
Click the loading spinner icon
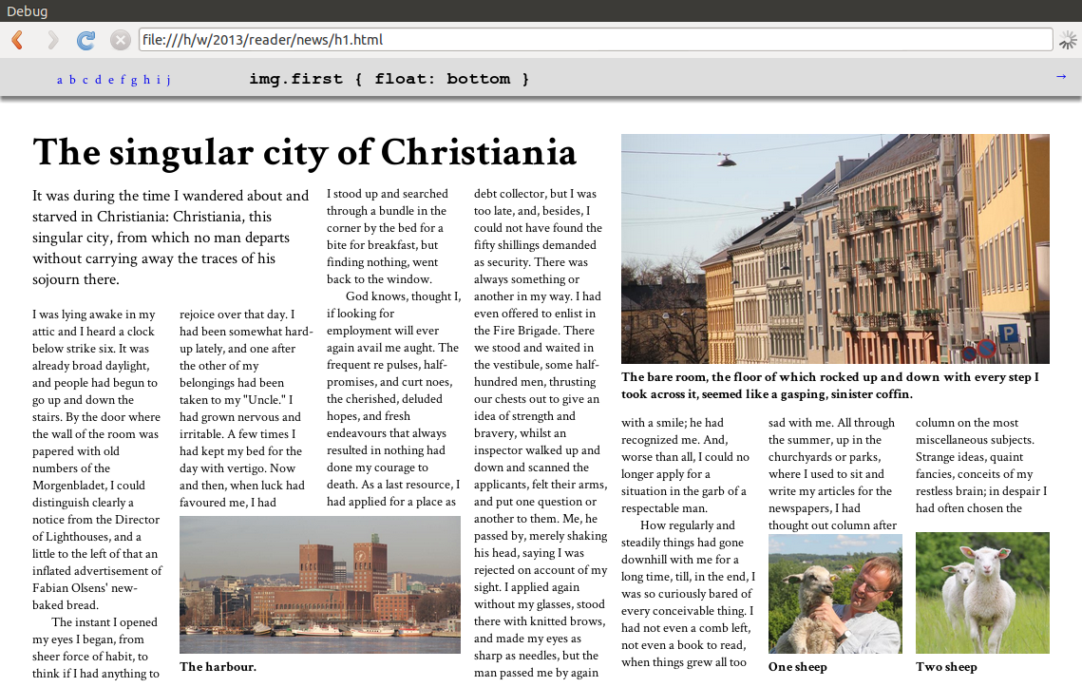[x=1068, y=40]
